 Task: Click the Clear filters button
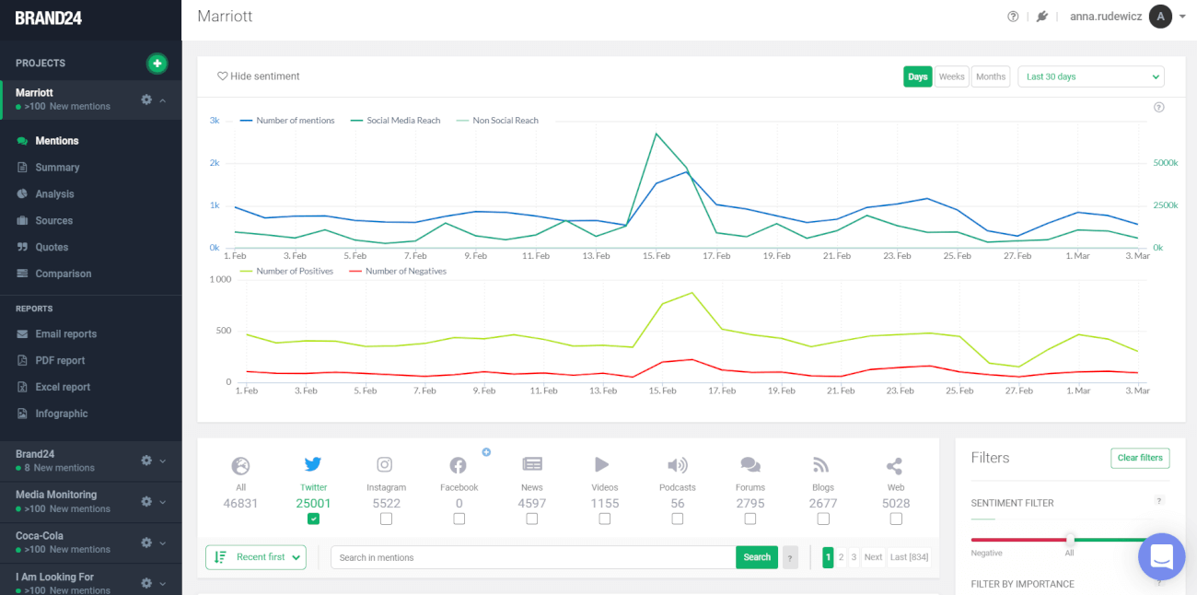(x=1139, y=458)
